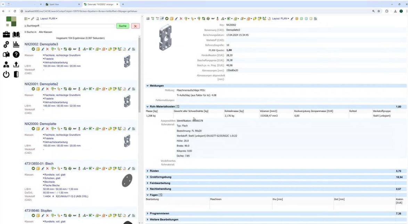The height and width of the screenshot is (224, 408).
Task: Expand the Feinbearbeitung section
Action: 148,183
